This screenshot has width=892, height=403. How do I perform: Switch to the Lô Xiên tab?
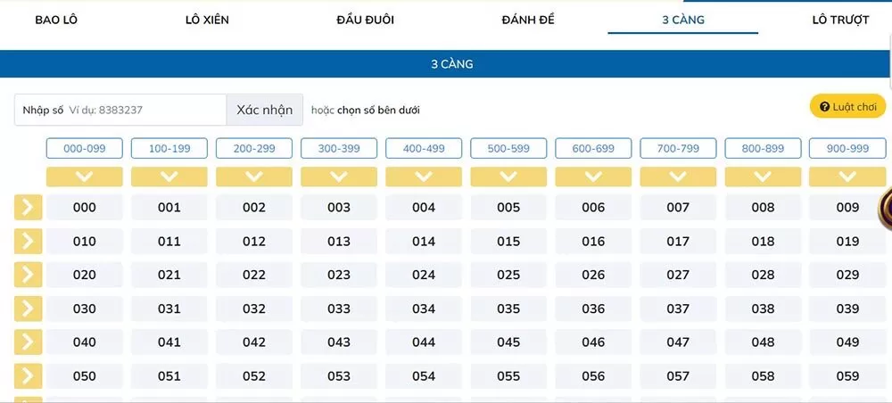click(x=207, y=20)
